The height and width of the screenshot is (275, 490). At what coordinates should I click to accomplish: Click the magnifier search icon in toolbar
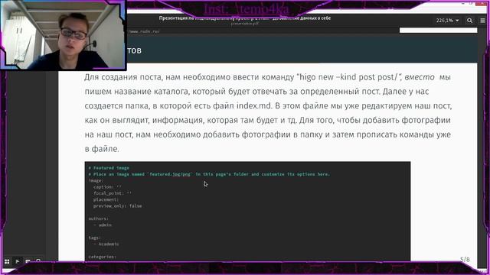469,21
